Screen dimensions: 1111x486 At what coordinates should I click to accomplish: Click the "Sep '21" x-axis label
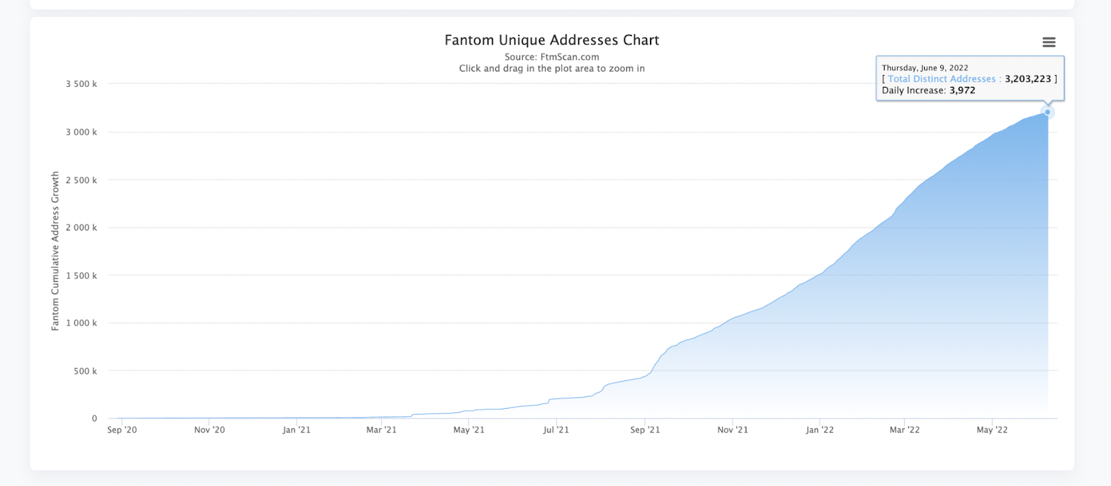tap(645, 430)
